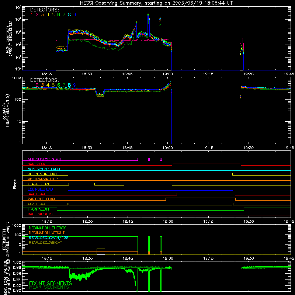
Task: Pick detector 9 in rear segments legend
Action: pyautogui.click(x=75, y=85)
